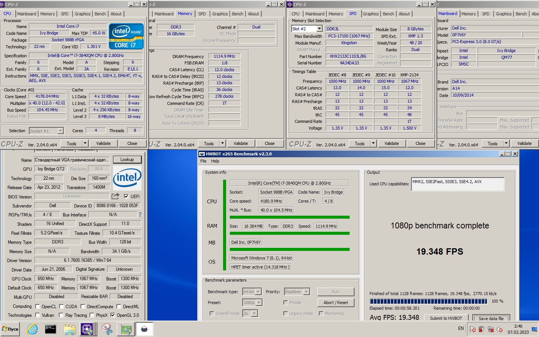Toggle the Ray Tracing checkbox
Viewport: 539px width, 337px height.
(61, 315)
